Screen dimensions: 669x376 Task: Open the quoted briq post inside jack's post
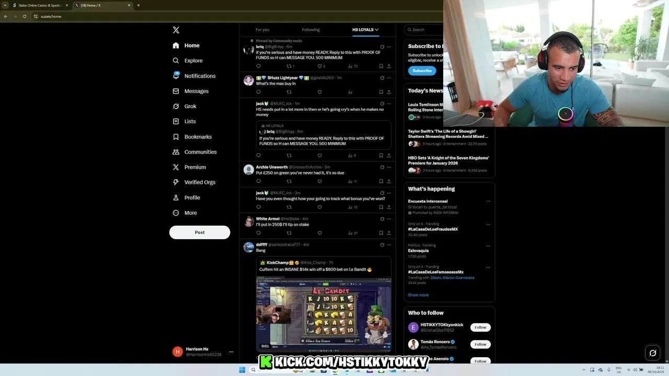324,135
